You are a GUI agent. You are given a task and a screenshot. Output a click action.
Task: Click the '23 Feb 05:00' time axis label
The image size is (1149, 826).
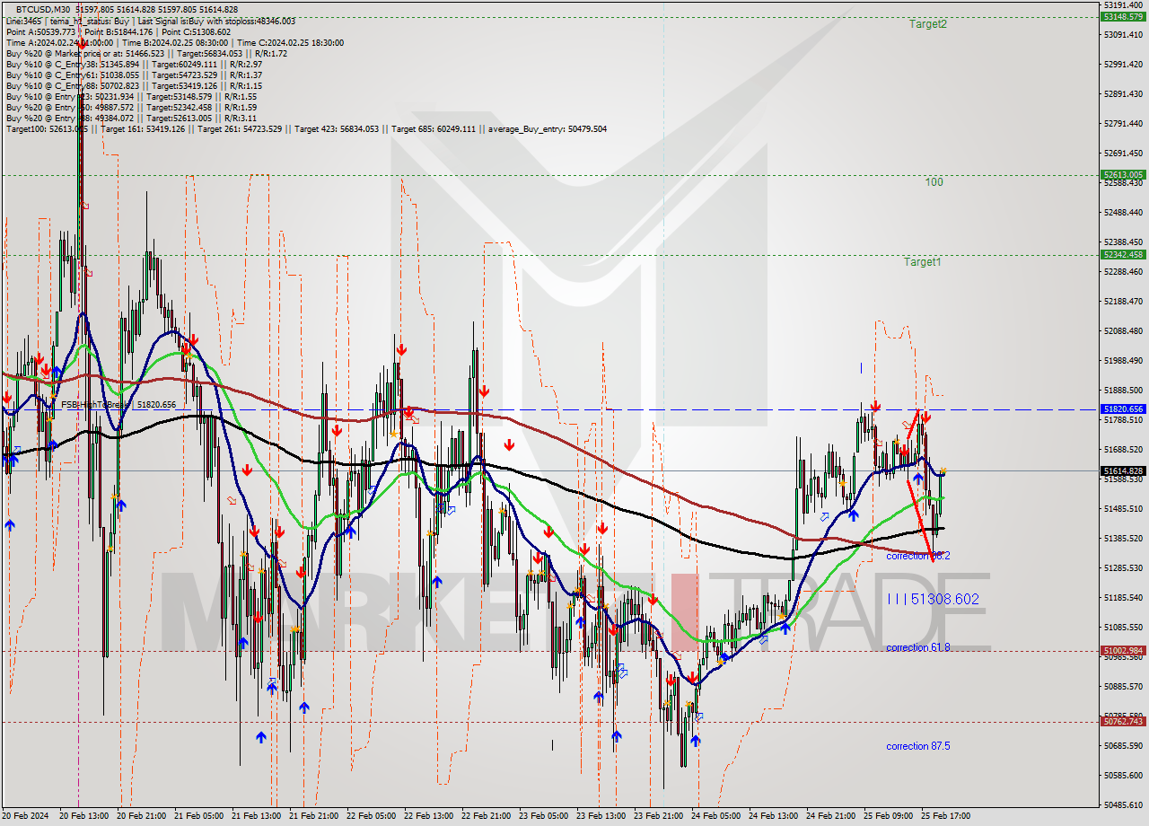(x=544, y=816)
